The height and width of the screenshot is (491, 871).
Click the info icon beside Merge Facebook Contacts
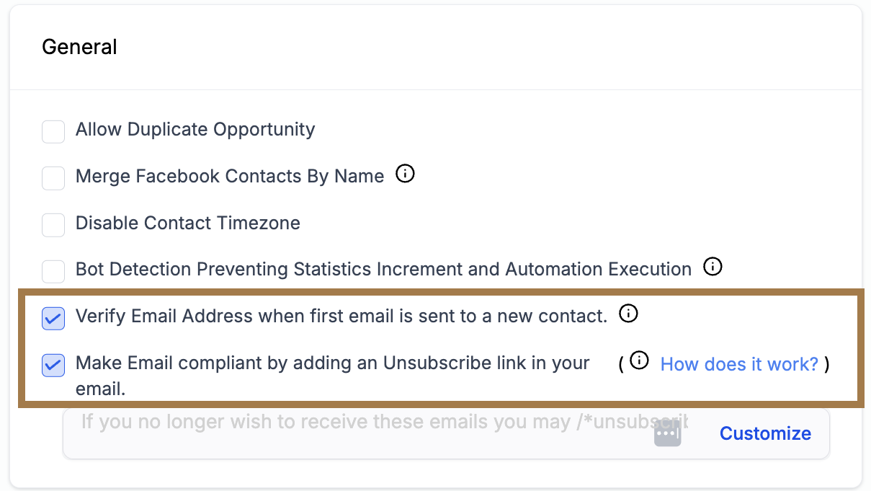coord(406,174)
